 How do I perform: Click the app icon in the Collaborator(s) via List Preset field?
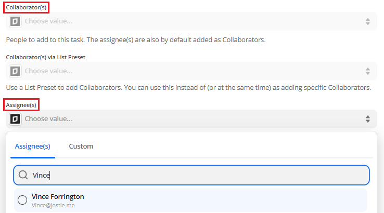point(15,71)
